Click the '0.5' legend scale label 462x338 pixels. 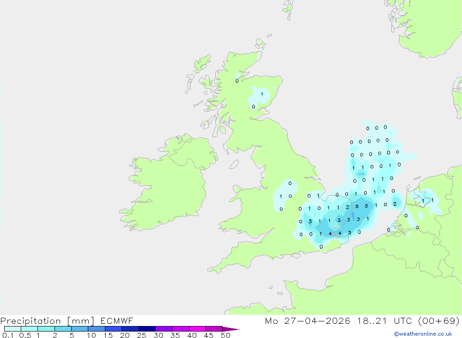pos(25,335)
